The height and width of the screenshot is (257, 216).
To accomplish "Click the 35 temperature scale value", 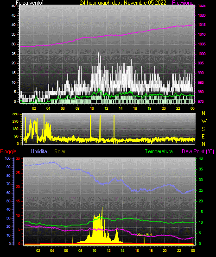I will pos(201,169).
